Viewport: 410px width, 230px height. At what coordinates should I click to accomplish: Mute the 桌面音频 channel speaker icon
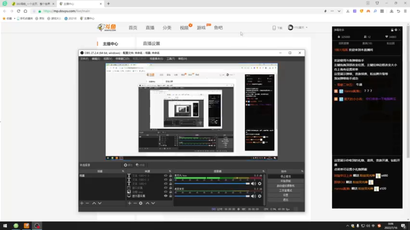[x=253, y=196]
